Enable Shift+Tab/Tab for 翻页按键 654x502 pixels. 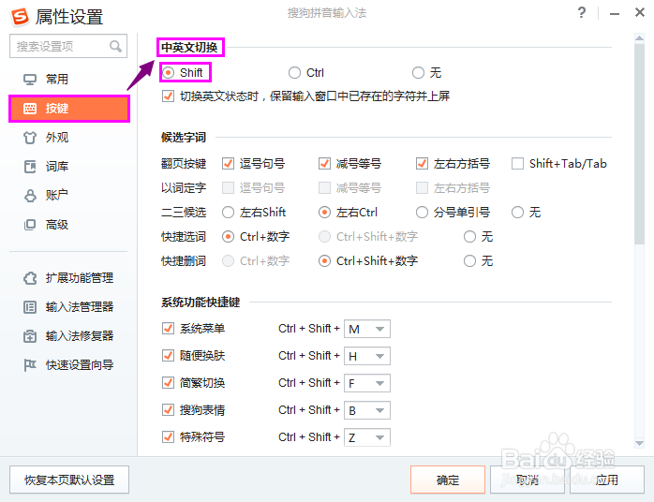pos(517,164)
